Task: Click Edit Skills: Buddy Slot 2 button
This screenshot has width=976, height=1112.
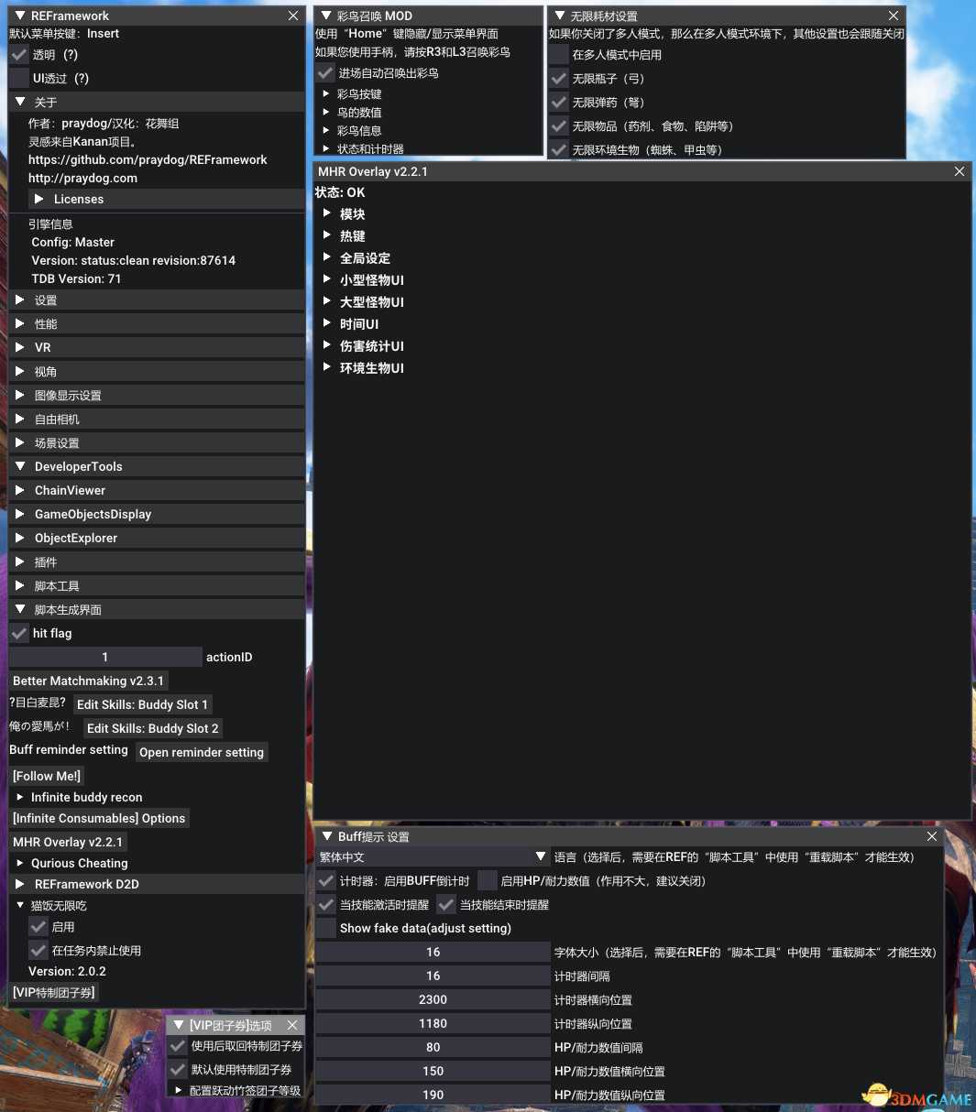Action: tap(152, 728)
